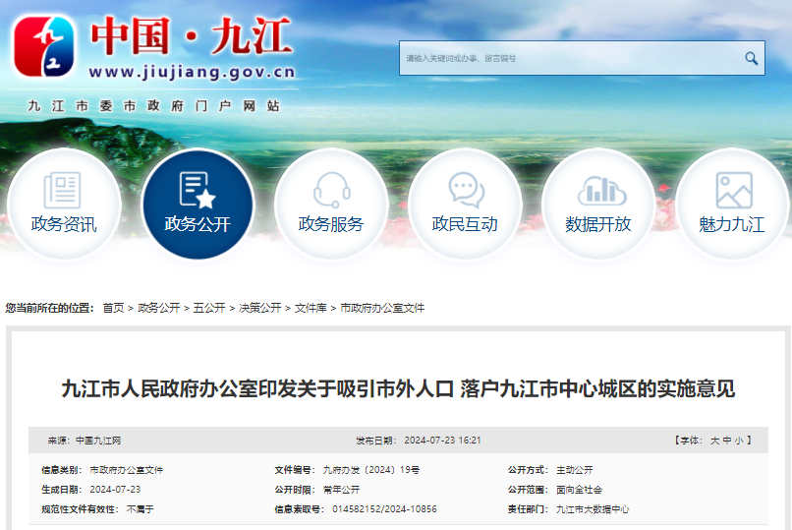Set font size to large (大)

(x=714, y=441)
